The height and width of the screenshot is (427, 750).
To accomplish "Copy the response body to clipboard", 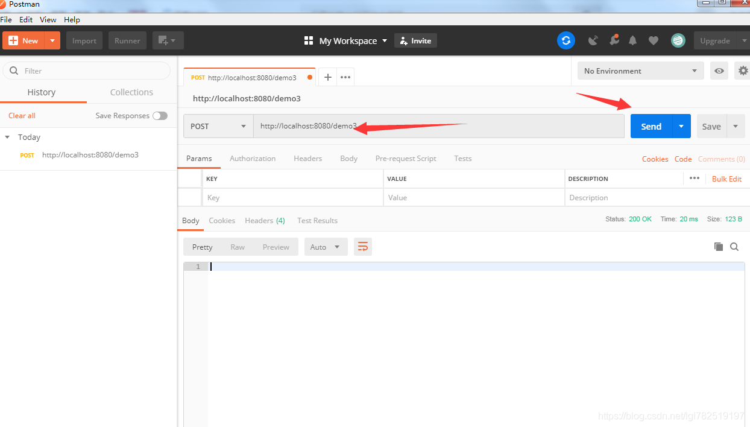I will (x=718, y=247).
